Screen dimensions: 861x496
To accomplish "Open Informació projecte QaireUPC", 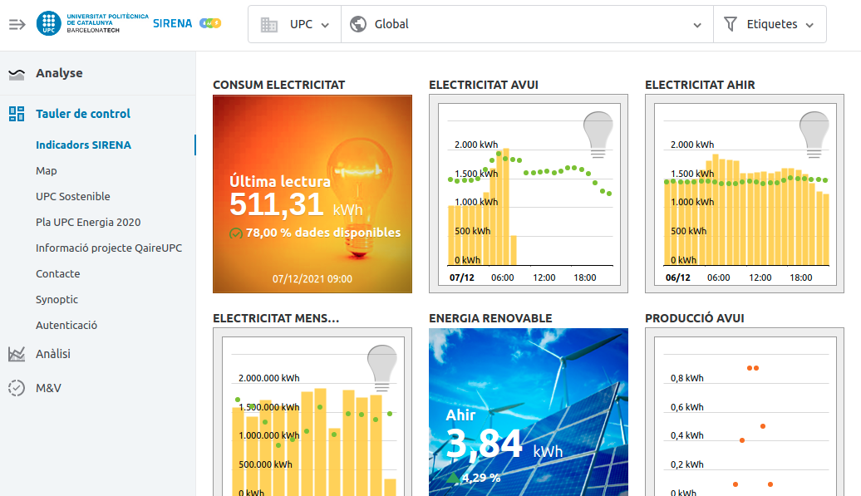I will click(x=109, y=248).
